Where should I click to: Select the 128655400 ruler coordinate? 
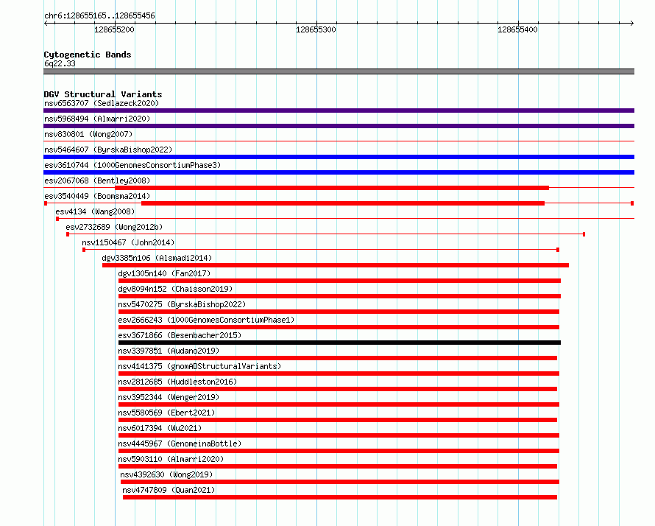point(517,29)
